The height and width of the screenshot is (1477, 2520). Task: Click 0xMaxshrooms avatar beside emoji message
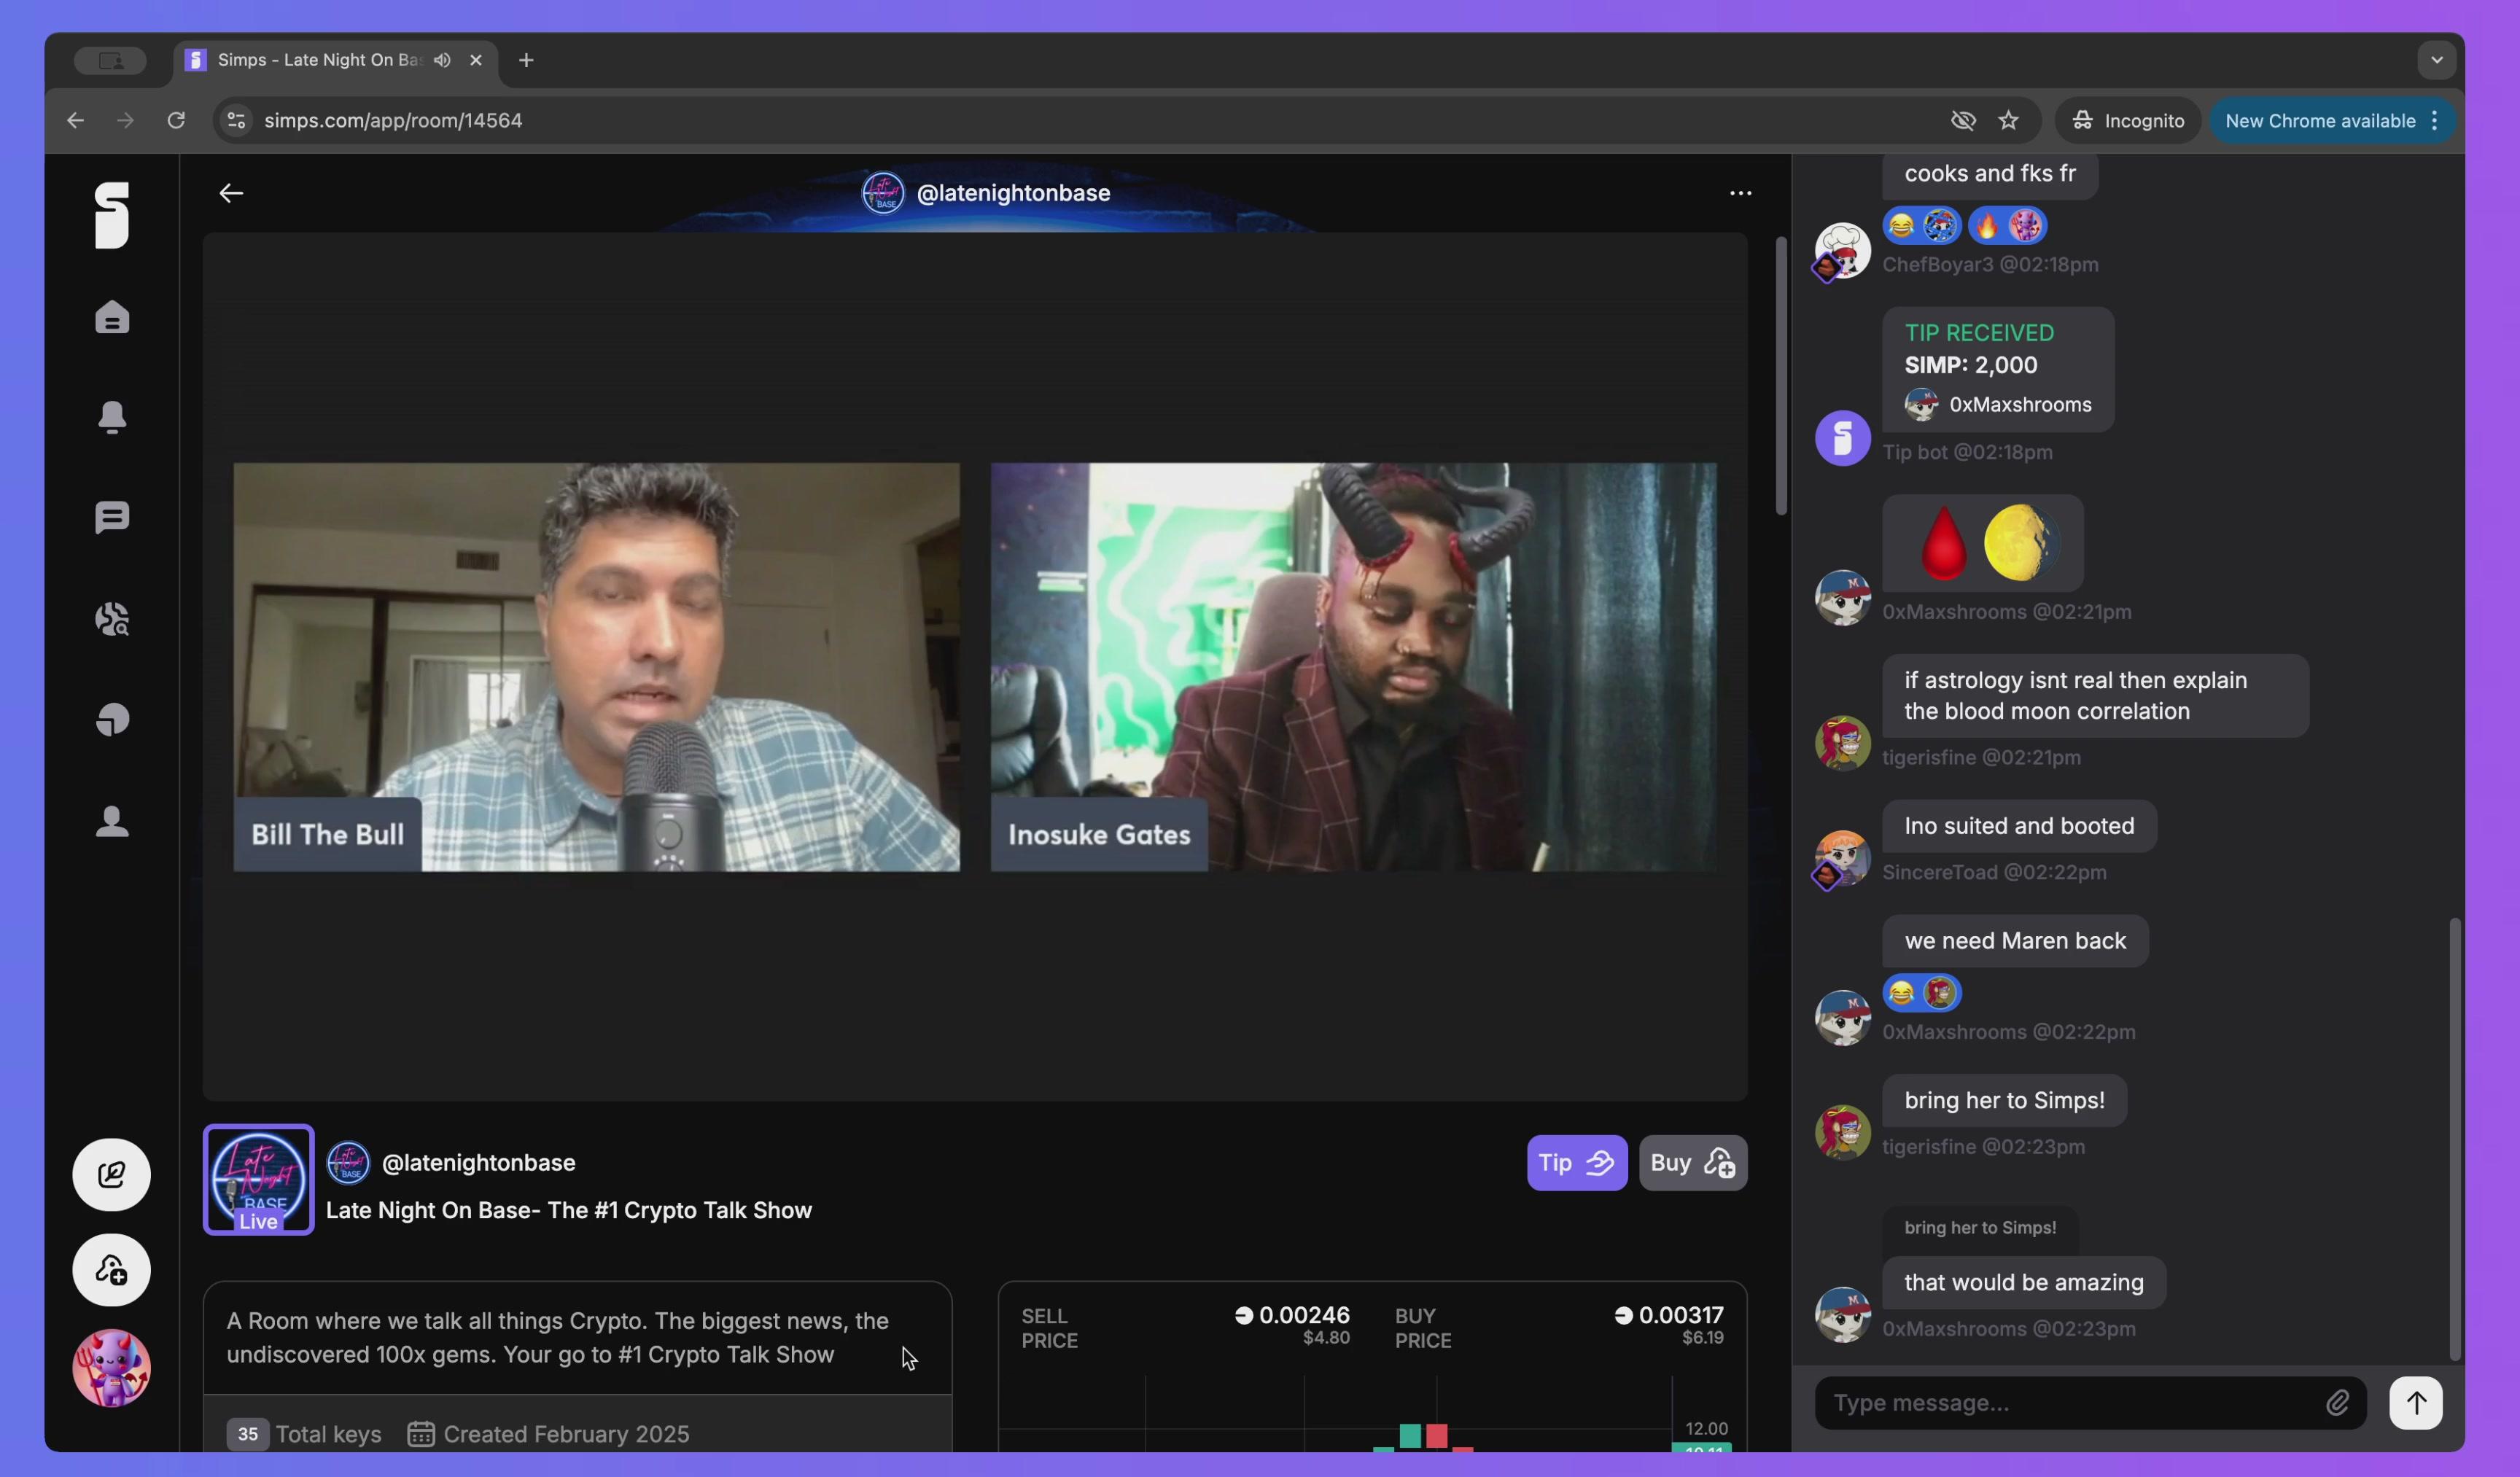click(1842, 598)
